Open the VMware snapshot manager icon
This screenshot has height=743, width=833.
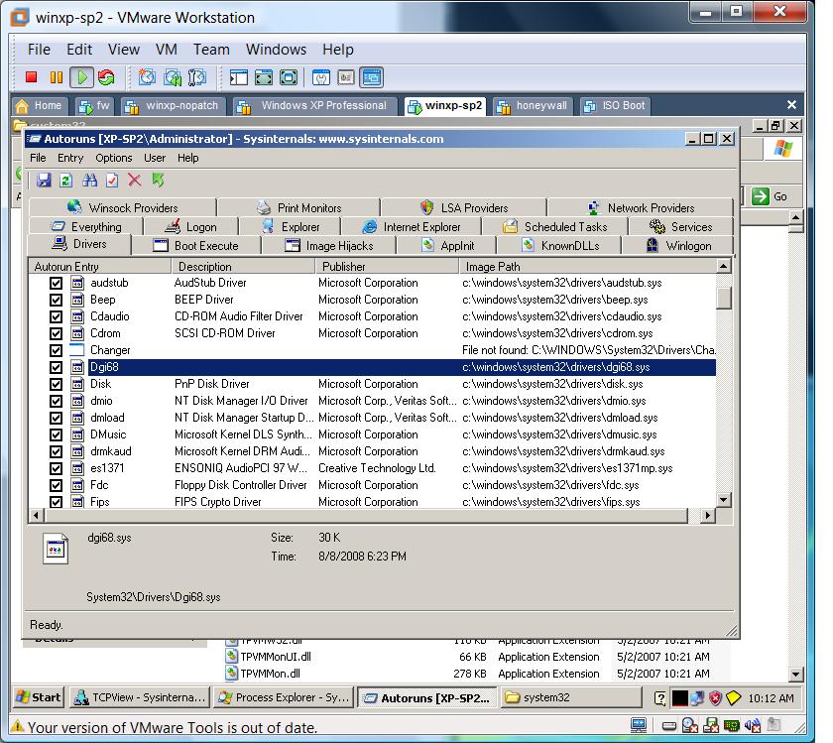pyautogui.click(x=197, y=77)
